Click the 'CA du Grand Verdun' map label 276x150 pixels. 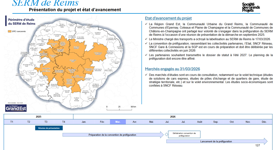[116, 62]
